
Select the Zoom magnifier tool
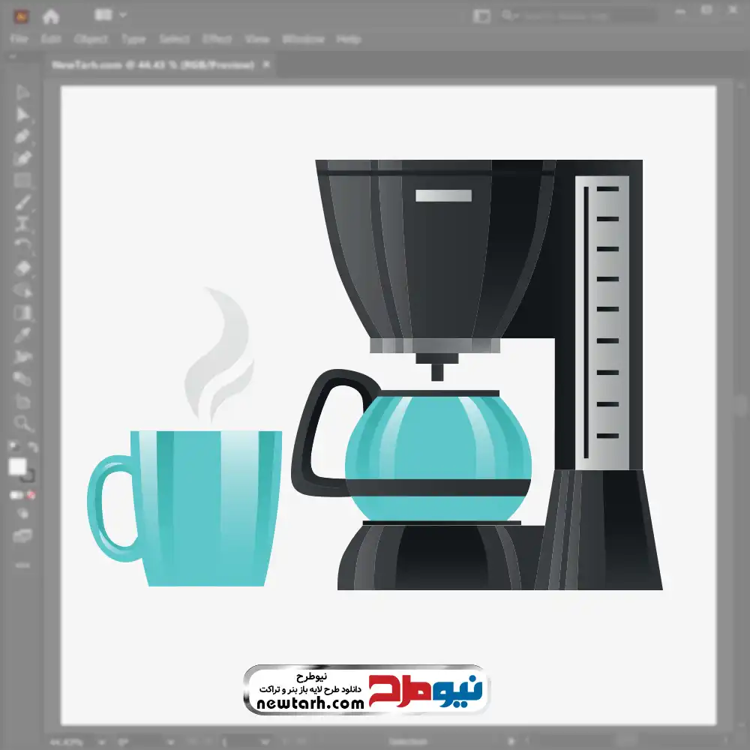[x=22, y=424]
